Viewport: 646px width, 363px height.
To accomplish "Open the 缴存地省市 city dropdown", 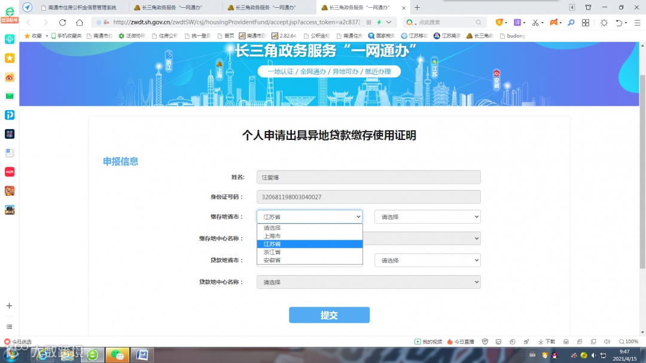I will coord(427,216).
